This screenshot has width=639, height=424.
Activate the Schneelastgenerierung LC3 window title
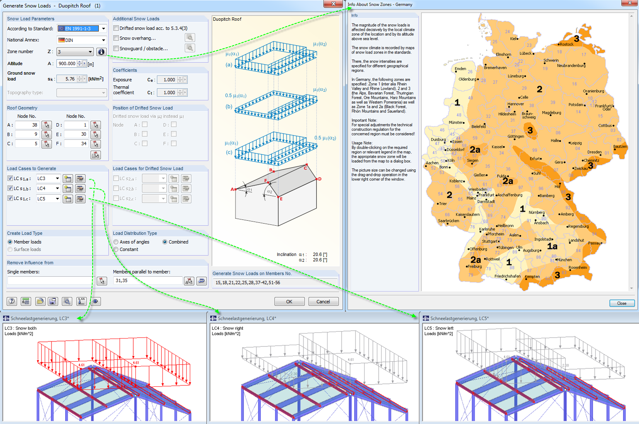40,318
